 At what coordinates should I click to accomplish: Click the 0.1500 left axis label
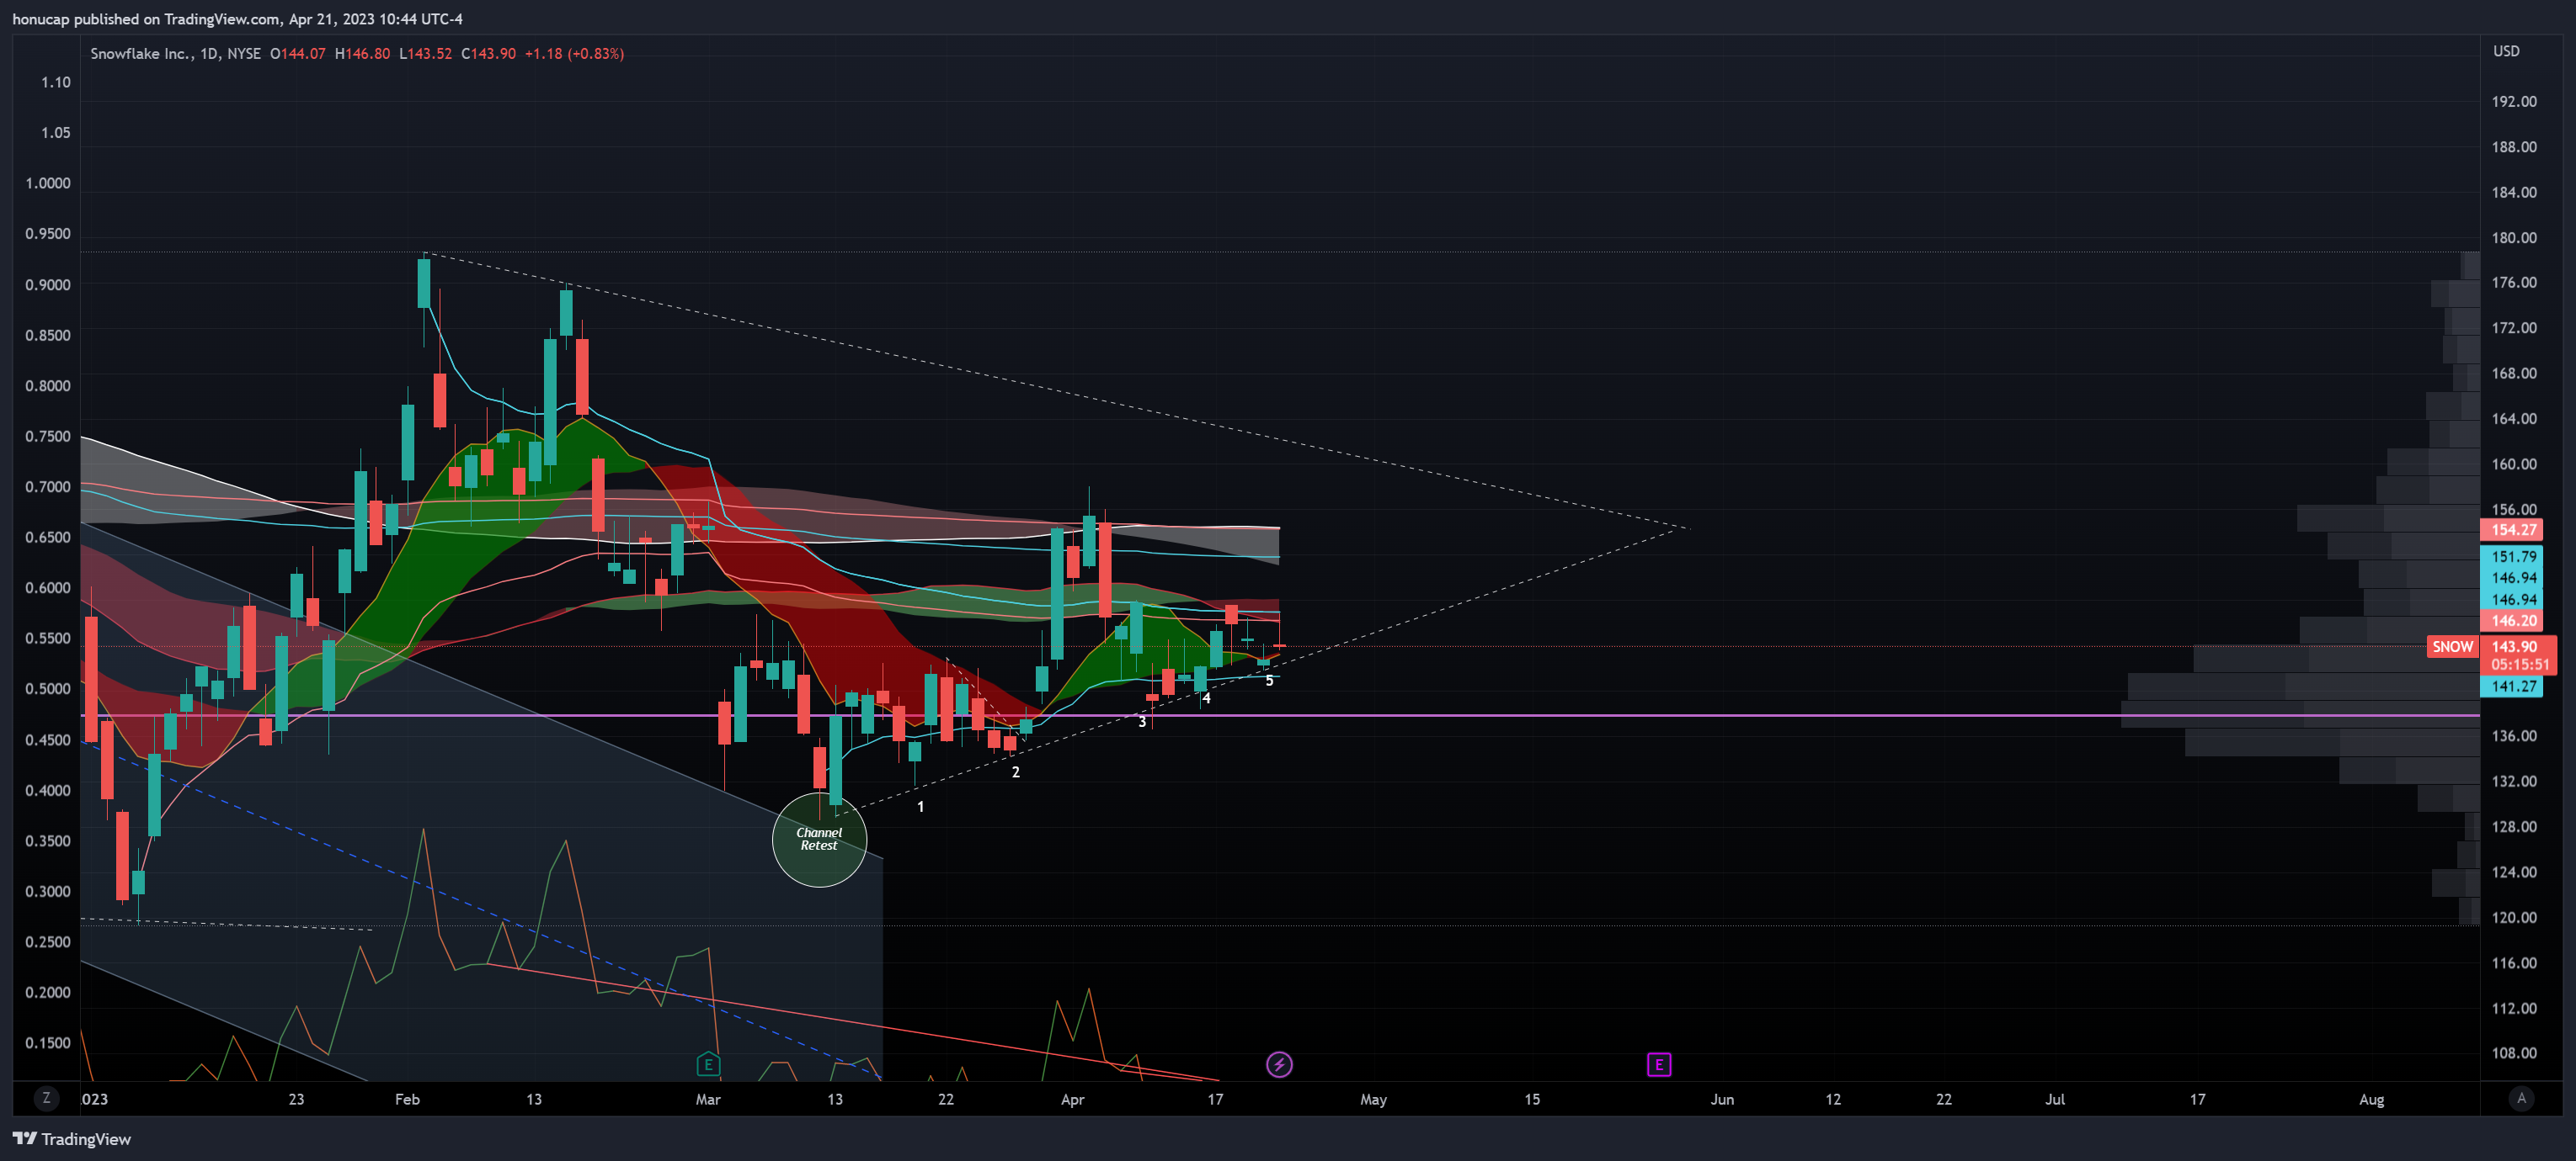coord(48,1042)
